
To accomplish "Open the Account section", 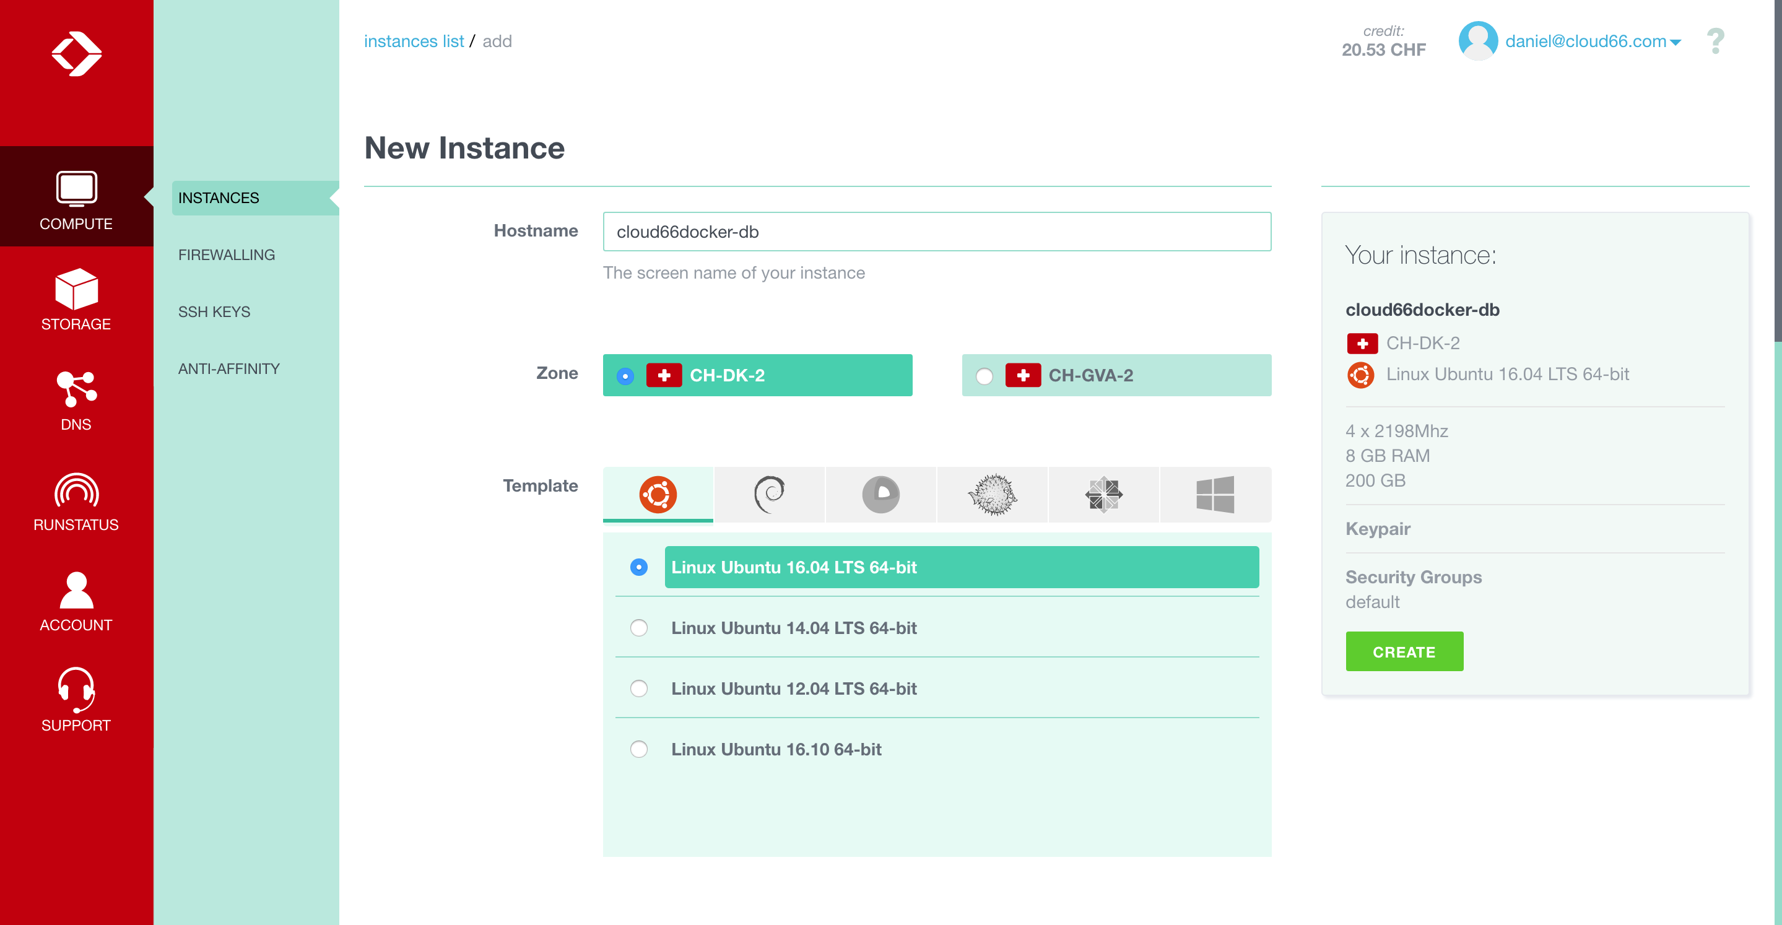I will [x=76, y=601].
